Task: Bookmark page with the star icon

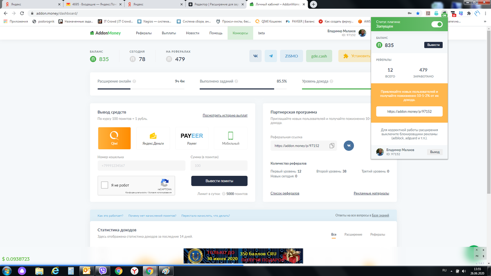Action: (x=418, y=13)
